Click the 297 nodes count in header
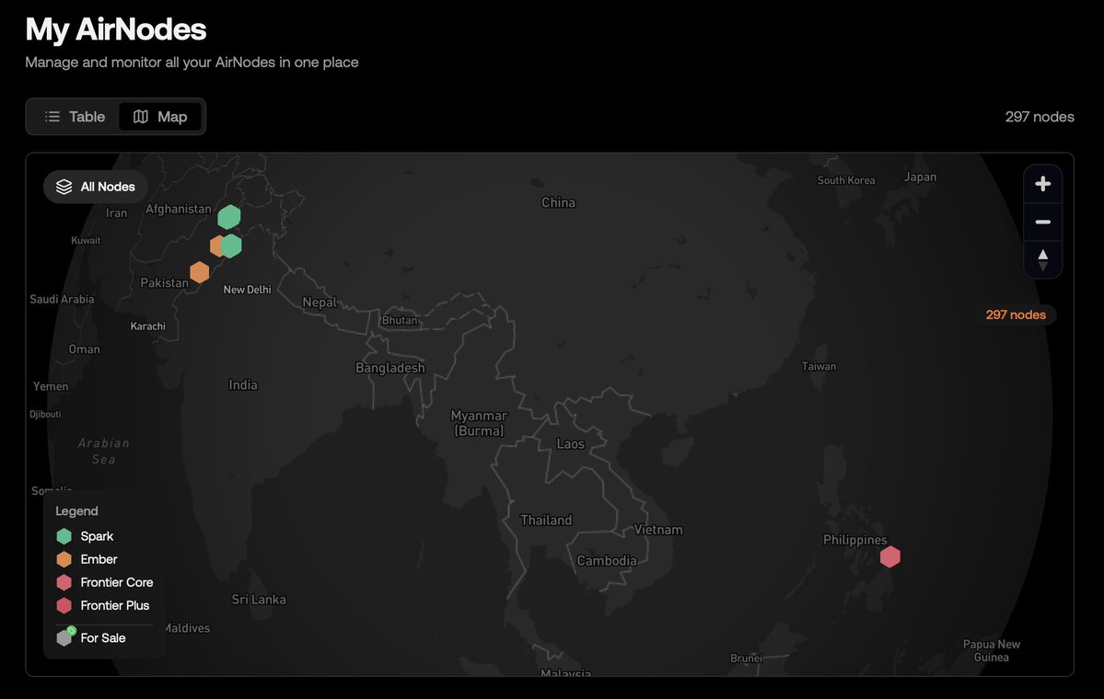 pyautogui.click(x=1040, y=117)
